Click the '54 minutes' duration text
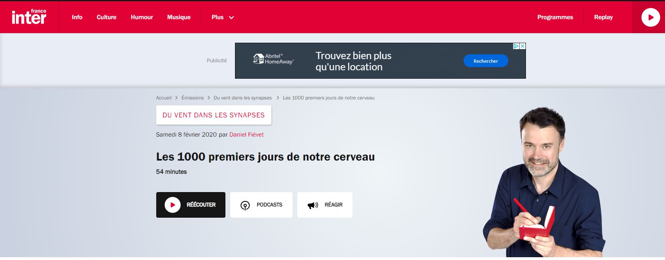This screenshot has width=665, height=260. (171, 172)
